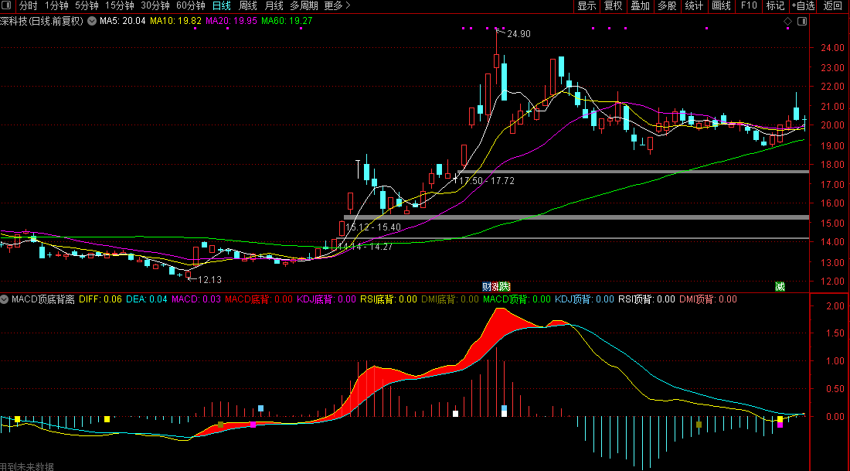Click the 12.13 low price label
The height and width of the screenshot is (471, 850).
[x=209, y=280]
